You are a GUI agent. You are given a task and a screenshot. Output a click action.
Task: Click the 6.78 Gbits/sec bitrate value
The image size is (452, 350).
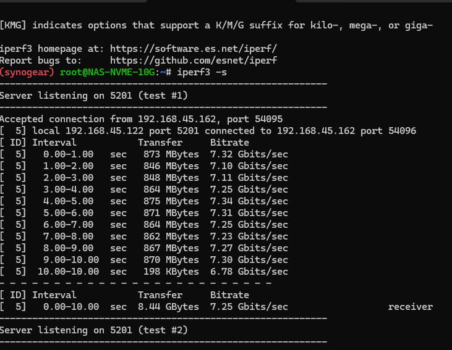point(249,272)
